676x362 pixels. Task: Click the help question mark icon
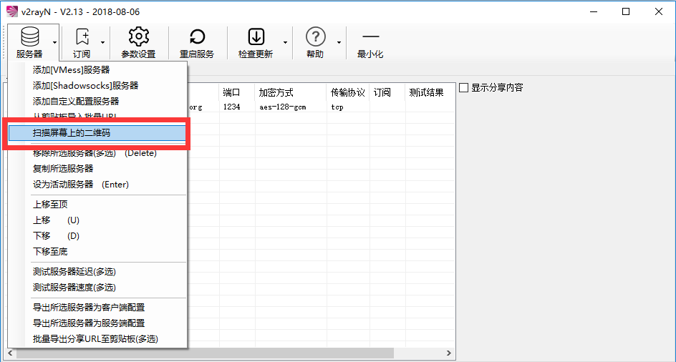315,37
